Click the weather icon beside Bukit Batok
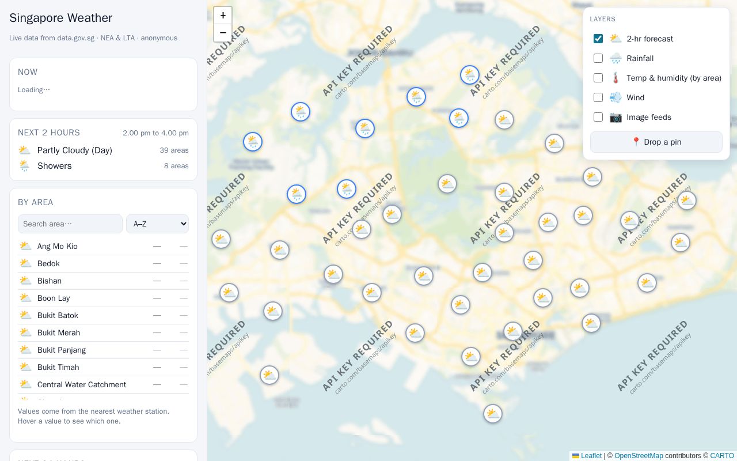The image size is (737, 461). [x=25, y=315]
